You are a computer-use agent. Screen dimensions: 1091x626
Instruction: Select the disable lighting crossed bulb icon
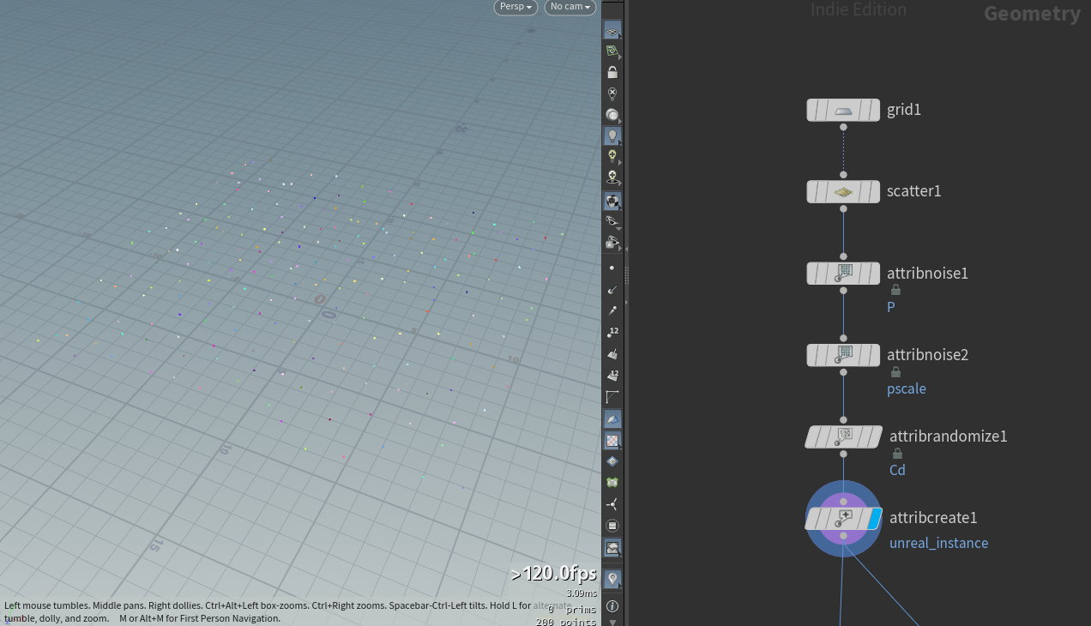[x=612, y=93]
